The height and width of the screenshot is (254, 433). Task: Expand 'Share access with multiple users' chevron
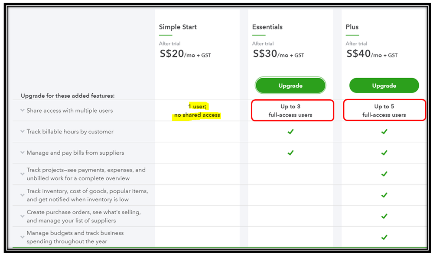coord(23,110)
